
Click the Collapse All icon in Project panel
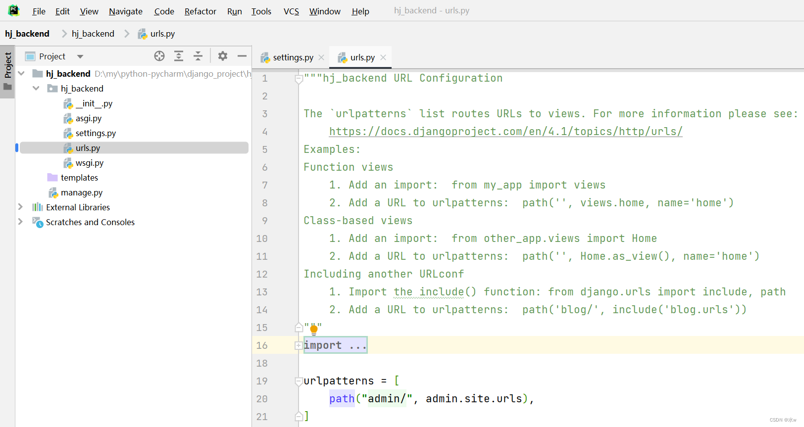pos(198,56)
